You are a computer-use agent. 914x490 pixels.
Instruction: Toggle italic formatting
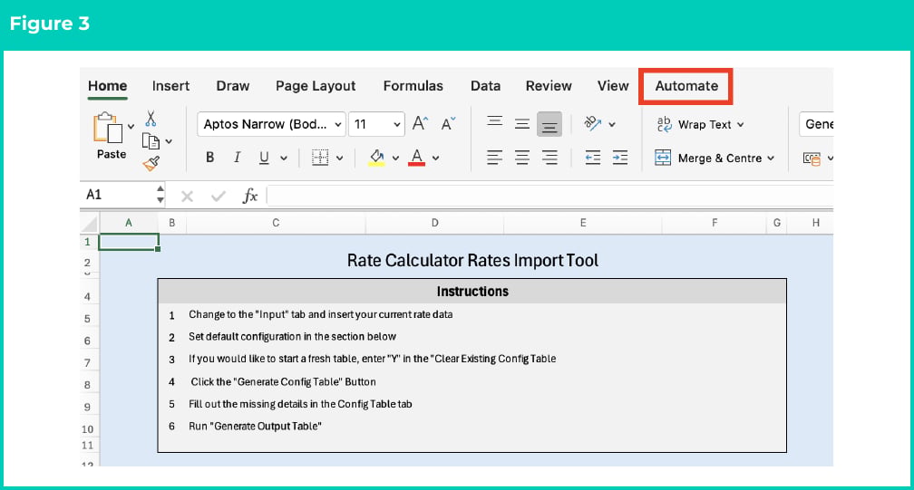[237, 157]
